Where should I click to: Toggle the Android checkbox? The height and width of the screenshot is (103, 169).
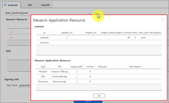coord(5,5)
